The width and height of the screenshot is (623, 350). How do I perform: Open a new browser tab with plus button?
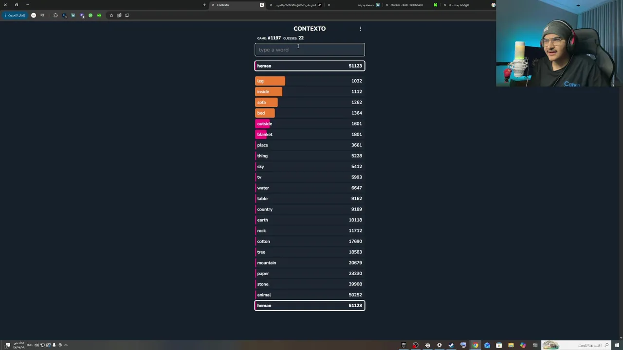pos(204,5)
